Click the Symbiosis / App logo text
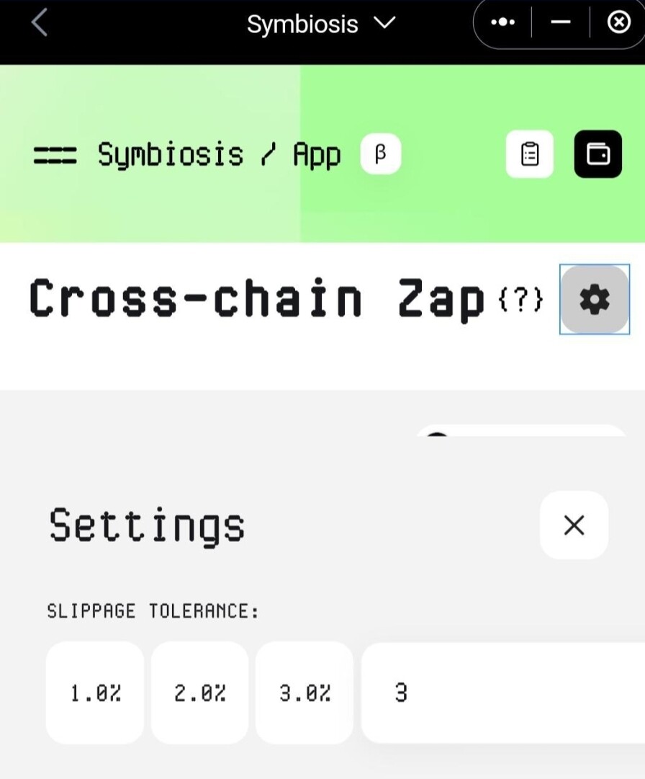Viewport: 645px width, 779px height. (x=220, y=154)
